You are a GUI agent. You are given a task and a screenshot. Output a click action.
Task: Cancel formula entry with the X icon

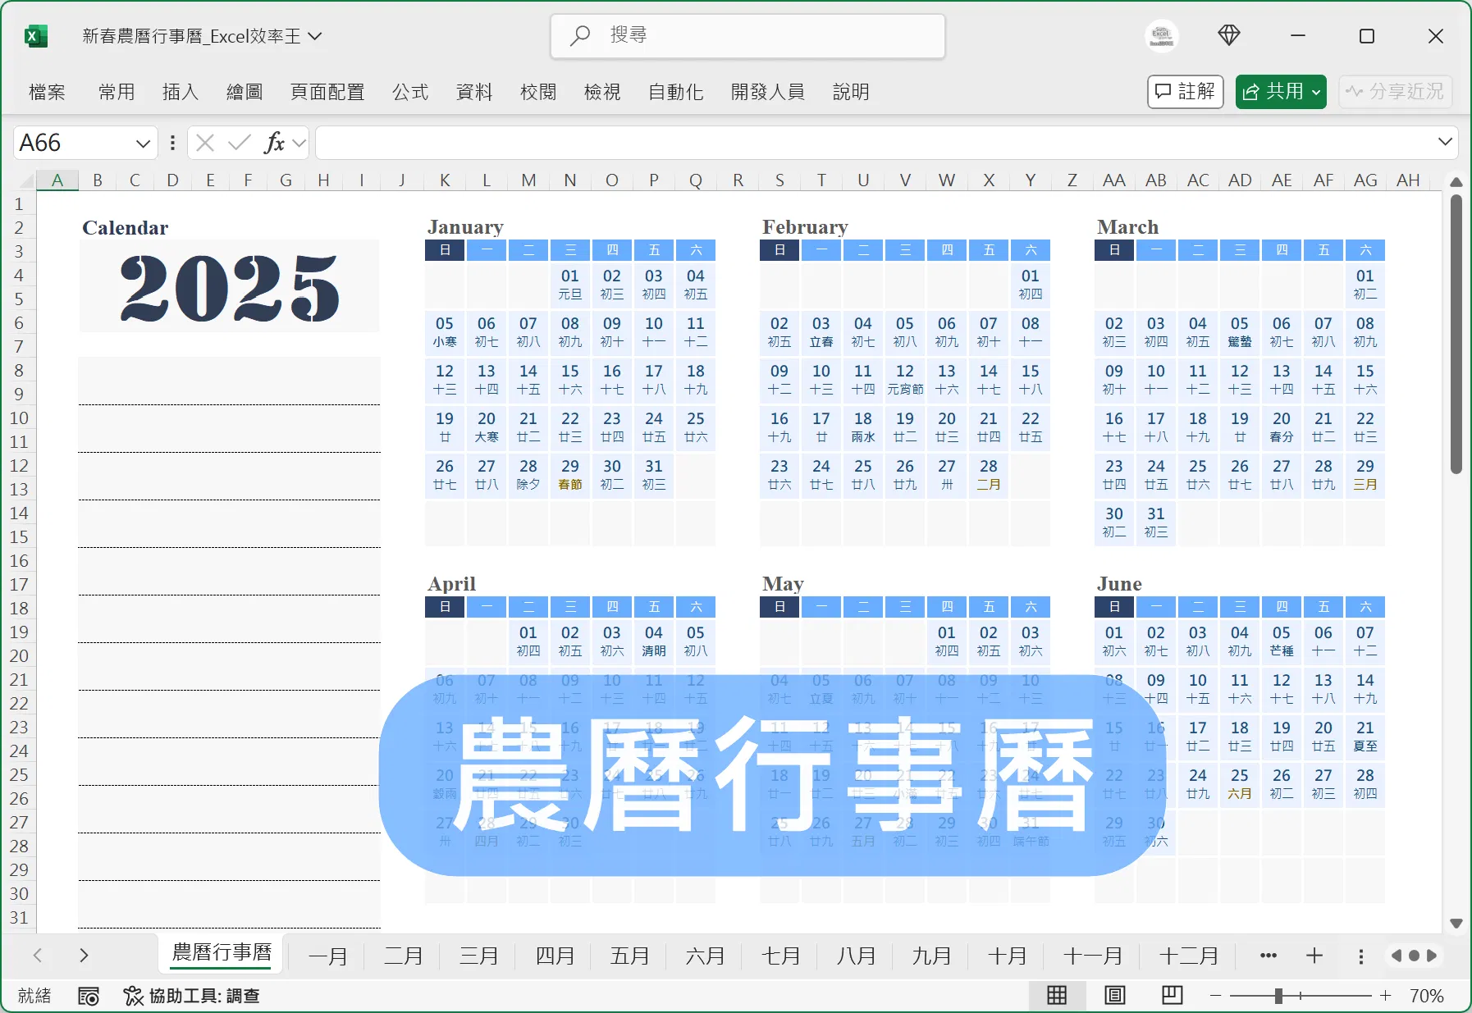pos(205,143)
